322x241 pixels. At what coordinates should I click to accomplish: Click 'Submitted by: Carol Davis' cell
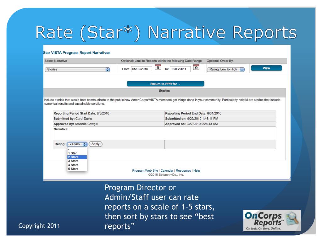pos(108,119)
